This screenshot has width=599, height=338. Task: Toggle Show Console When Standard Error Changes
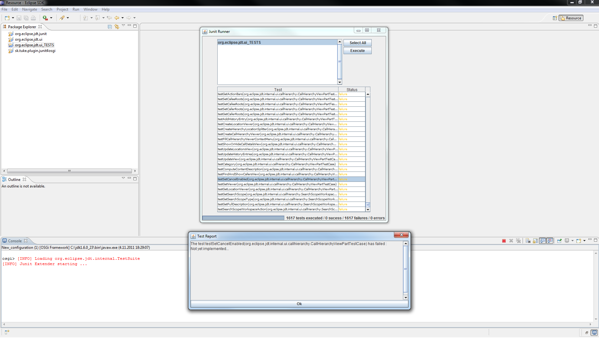point(550,241)
